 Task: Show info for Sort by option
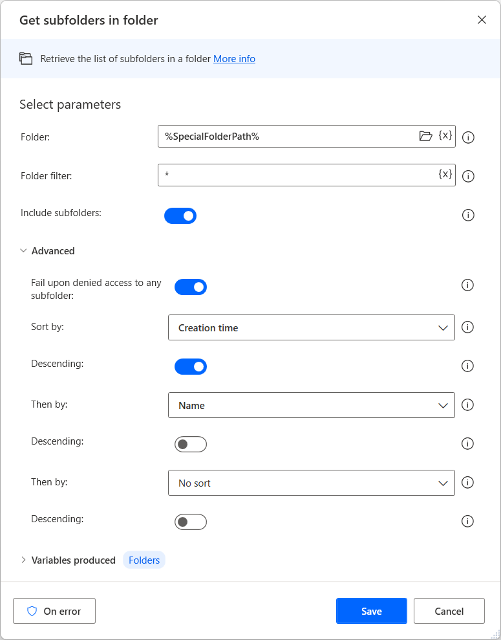pyautogui.click(x=467, y=327)
